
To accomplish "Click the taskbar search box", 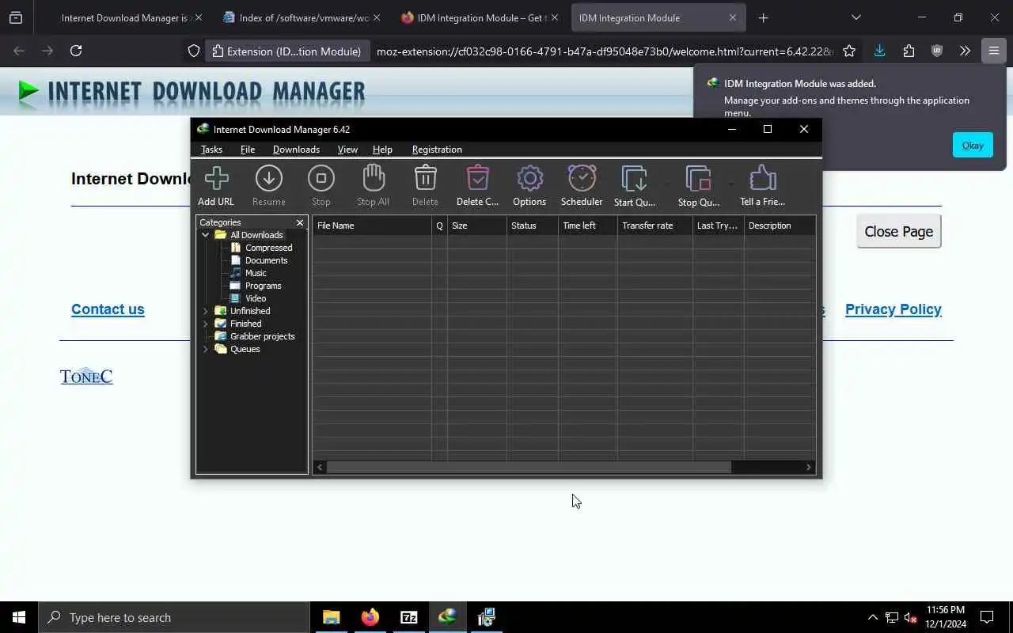I will pyautogui.click(x=174, y=617).
